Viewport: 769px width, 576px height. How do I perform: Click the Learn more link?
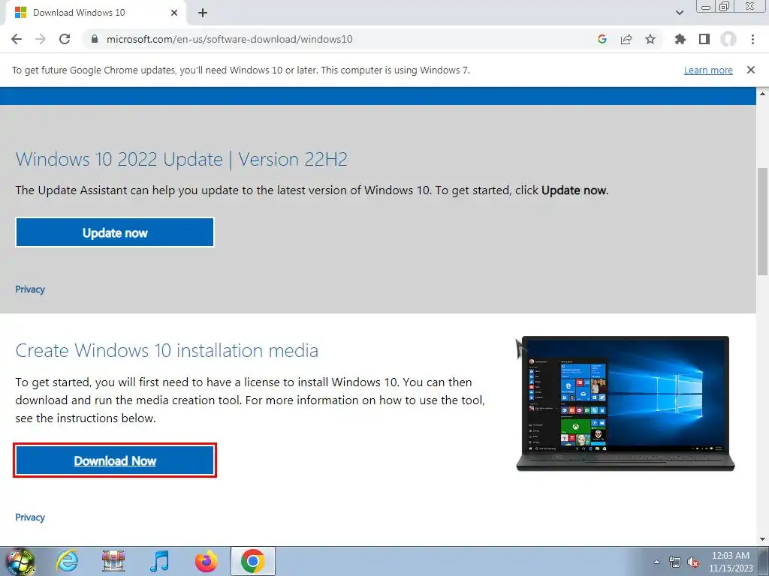click(x=708, y=70)
